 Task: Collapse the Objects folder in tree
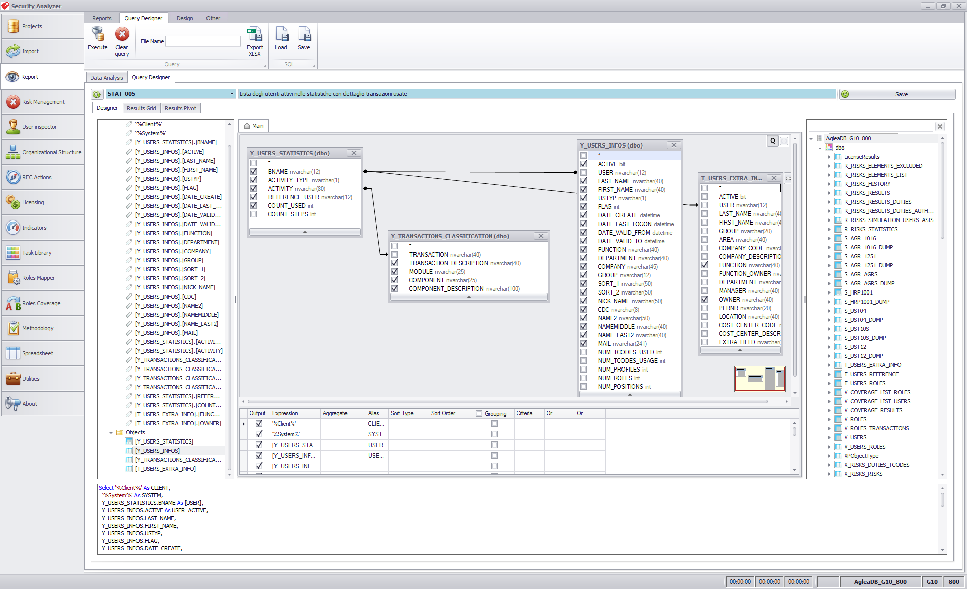pos(111,433)
